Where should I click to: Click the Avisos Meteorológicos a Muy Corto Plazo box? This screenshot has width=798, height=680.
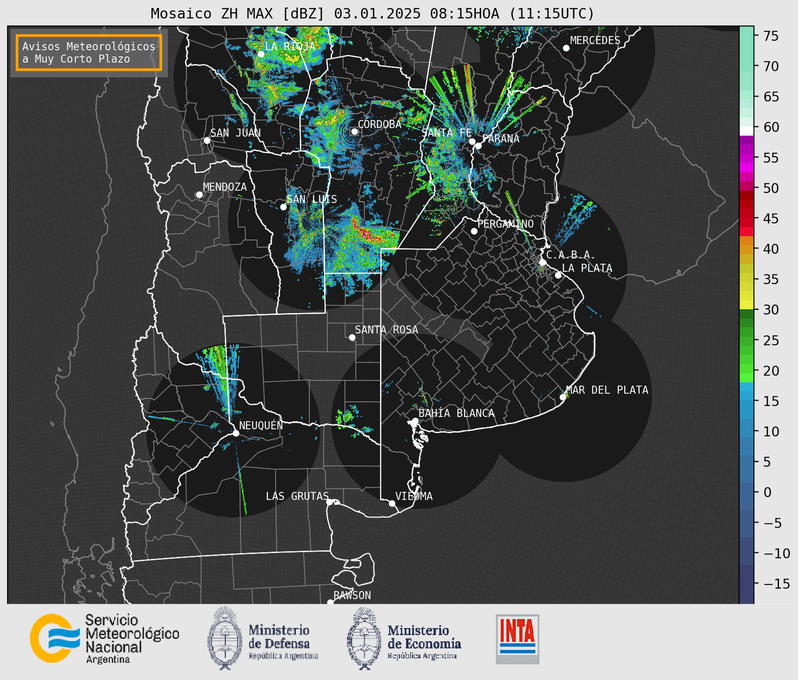[x=89, y=52]
